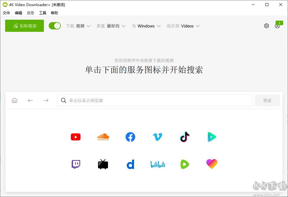Open the 工具 menu
Viewport: 288px width, 197px height.
click(42, 13)
